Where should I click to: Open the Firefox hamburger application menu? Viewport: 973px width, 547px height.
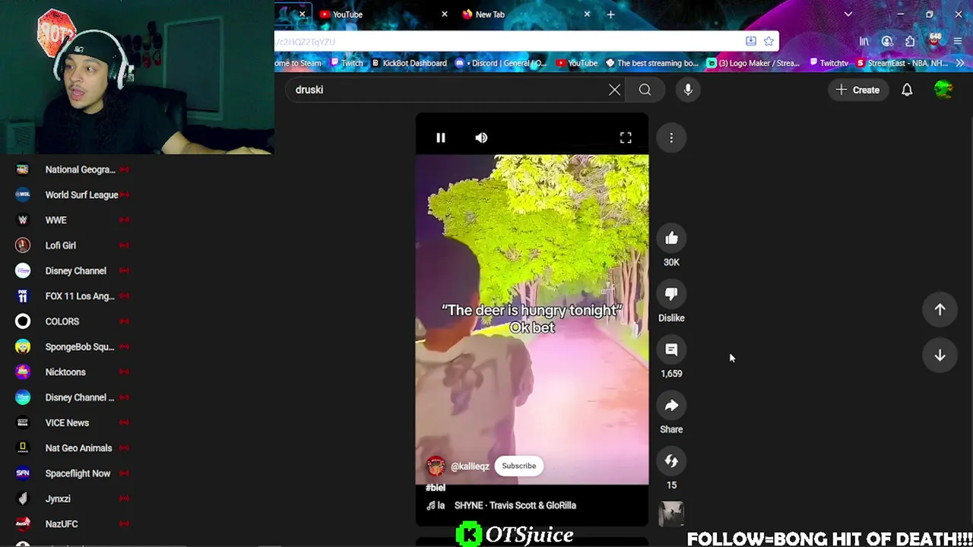coord(958,41)
